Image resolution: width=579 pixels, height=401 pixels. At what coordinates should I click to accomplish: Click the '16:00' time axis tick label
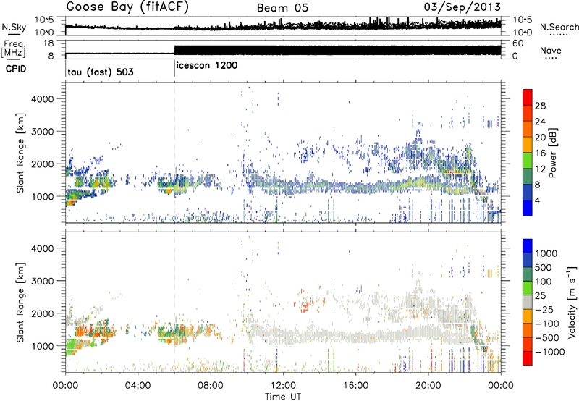tap(355, 386)
